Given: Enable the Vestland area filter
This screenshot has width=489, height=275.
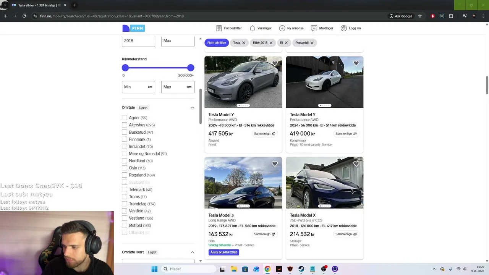Looking at the screenshot, I should [x=125, y=218].
